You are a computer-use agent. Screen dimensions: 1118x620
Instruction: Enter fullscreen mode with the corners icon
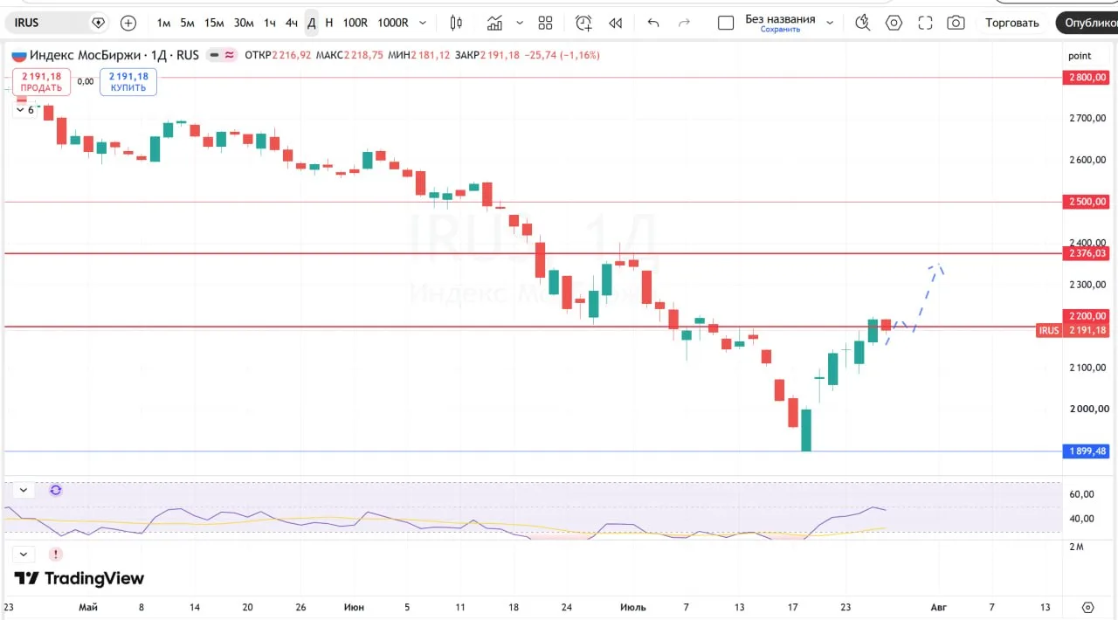(x=925, y=23)
